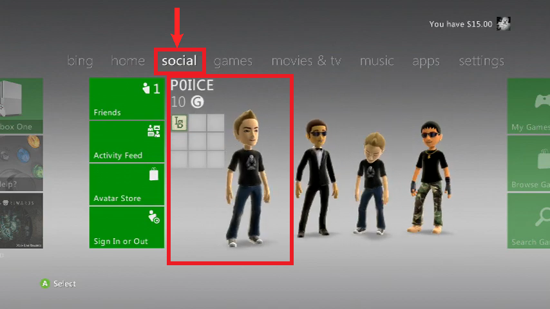550x309 pixels.
Task: Open the My Games tile
Action: tap(529, 106)
